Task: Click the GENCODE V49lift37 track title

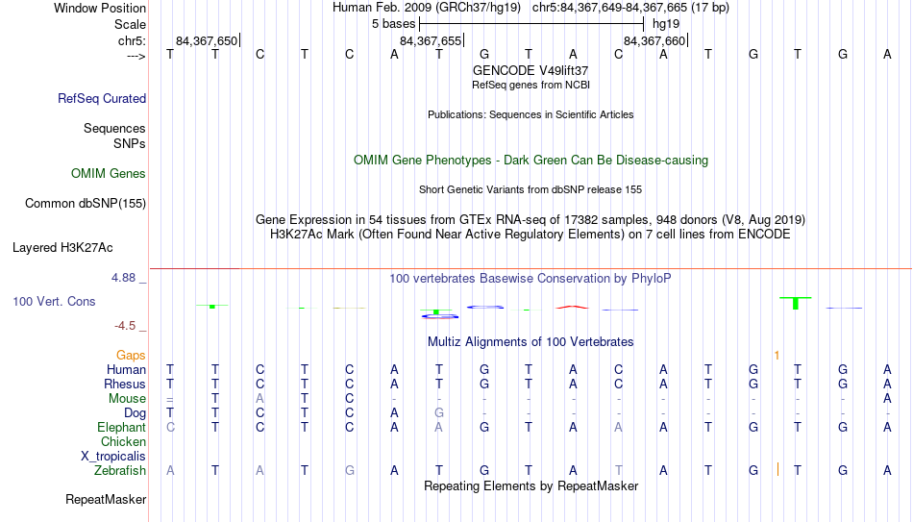Action: tap(531, 70)
